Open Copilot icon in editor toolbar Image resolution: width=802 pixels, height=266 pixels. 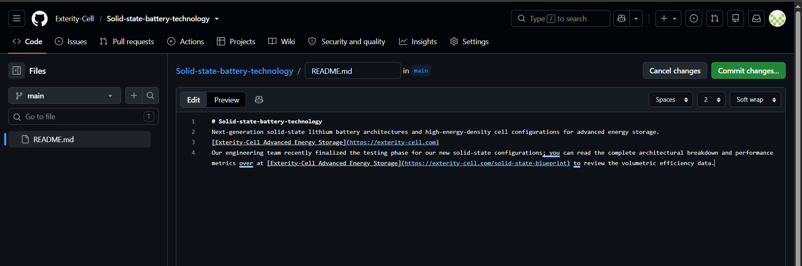[x=259, y=100]
